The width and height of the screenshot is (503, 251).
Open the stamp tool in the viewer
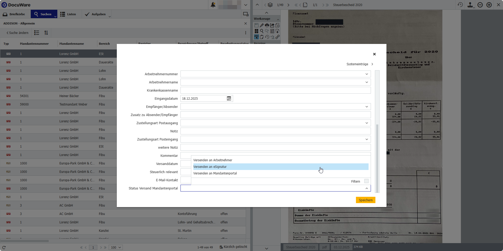coord(470,5)
